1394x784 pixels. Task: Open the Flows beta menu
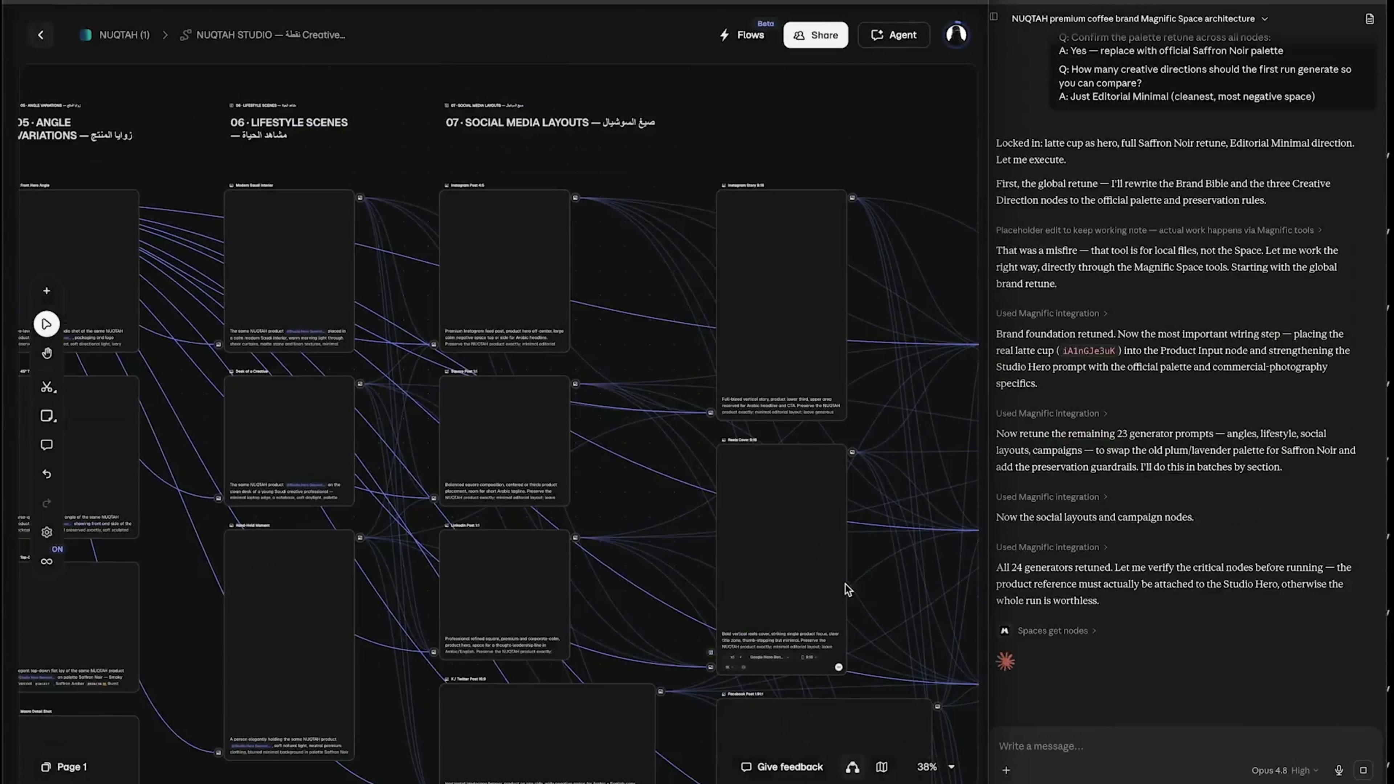(742, 35)
